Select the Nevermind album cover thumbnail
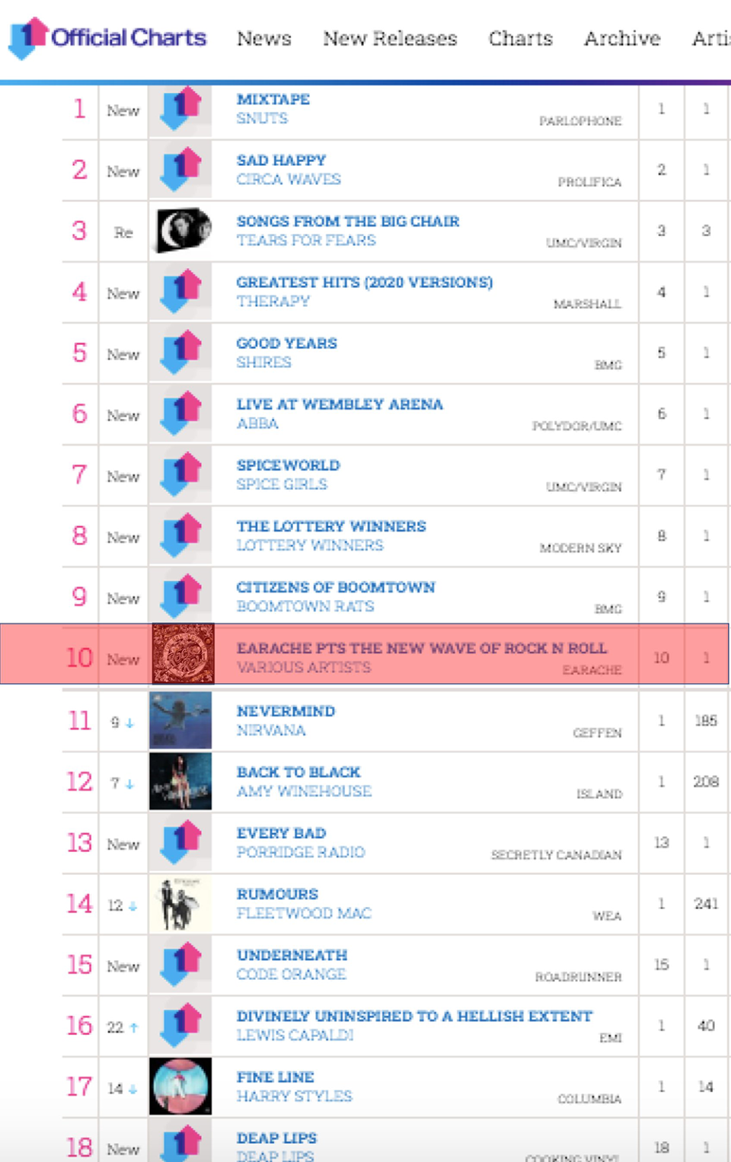This screenshot has width=731, height=1162. (180, 720)
